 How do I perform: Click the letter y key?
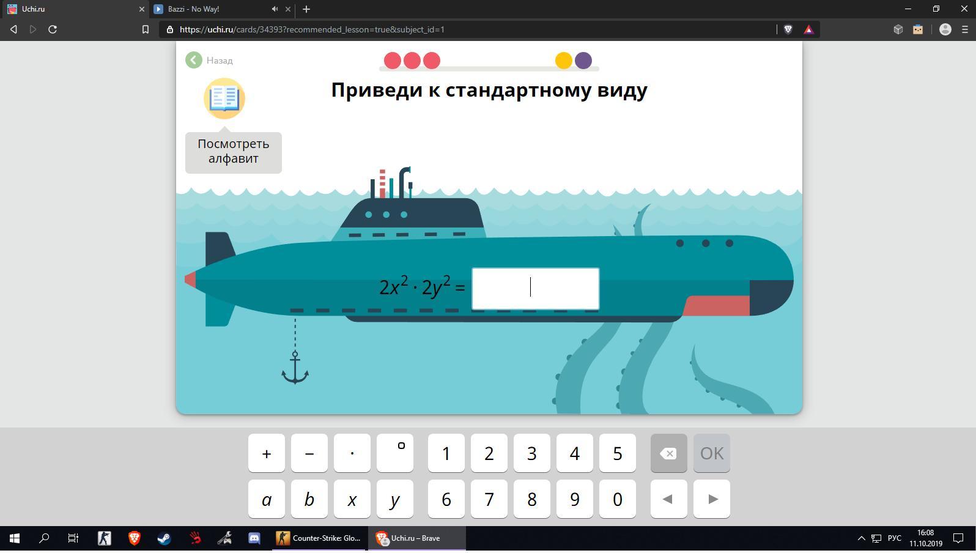click(x=395, y=499)
